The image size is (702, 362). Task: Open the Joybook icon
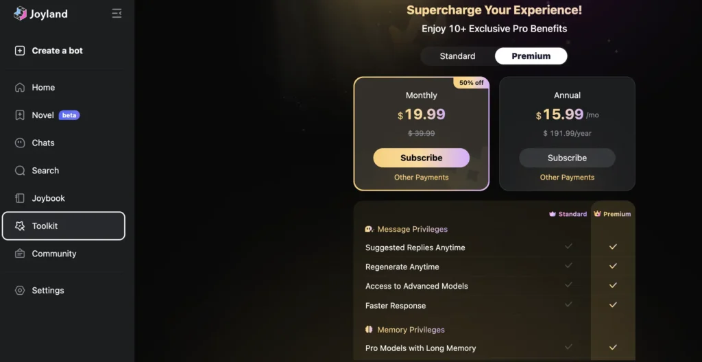click(20, 198)
